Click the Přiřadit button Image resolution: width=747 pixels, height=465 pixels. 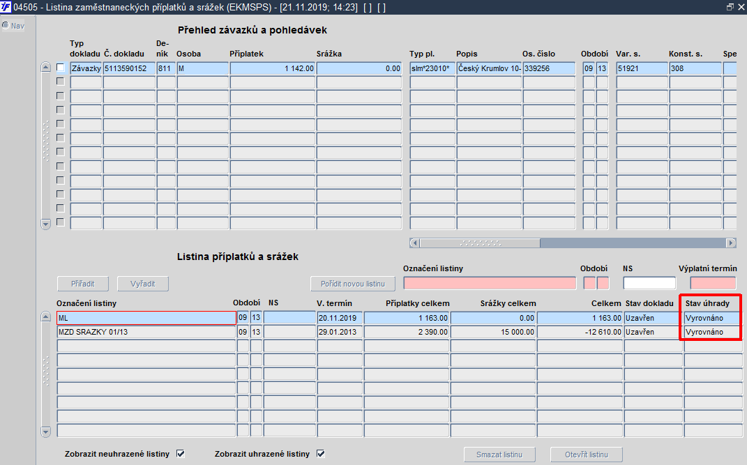point(83,284)
